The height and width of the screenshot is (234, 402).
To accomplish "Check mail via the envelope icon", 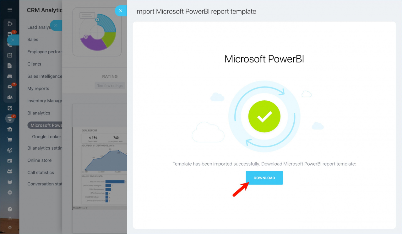I will 10,87.
